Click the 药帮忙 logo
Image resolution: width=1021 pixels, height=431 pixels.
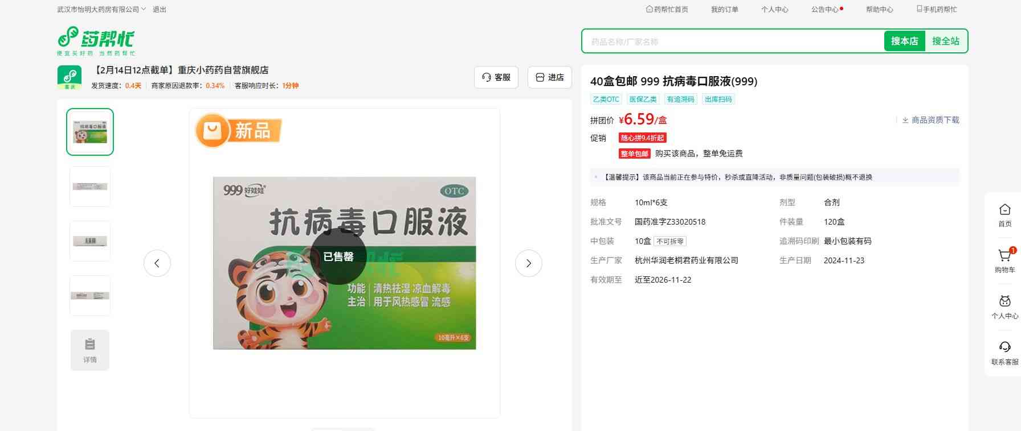[96, 40]
